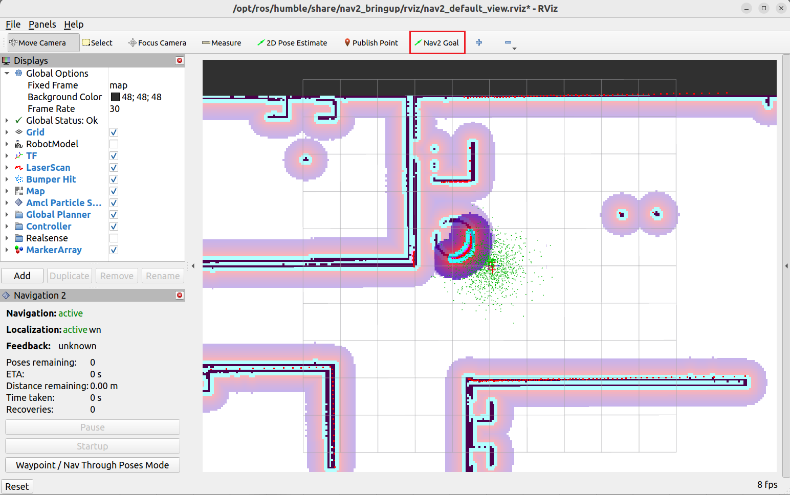Select the Publish Point tool
Image resolution: width=790 pixels, height=495 pixels.
point(371,43)
